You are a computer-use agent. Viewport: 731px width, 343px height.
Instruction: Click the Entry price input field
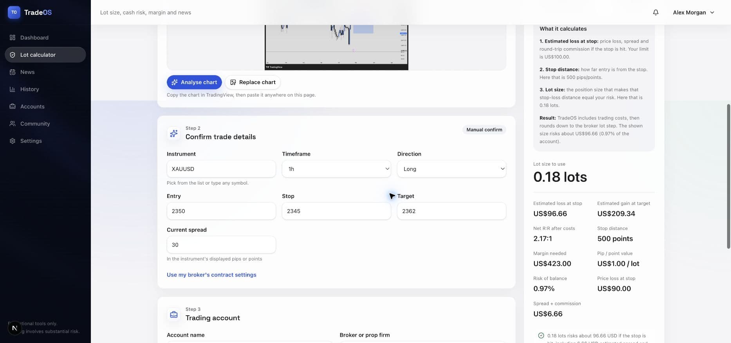pos(221,211)
